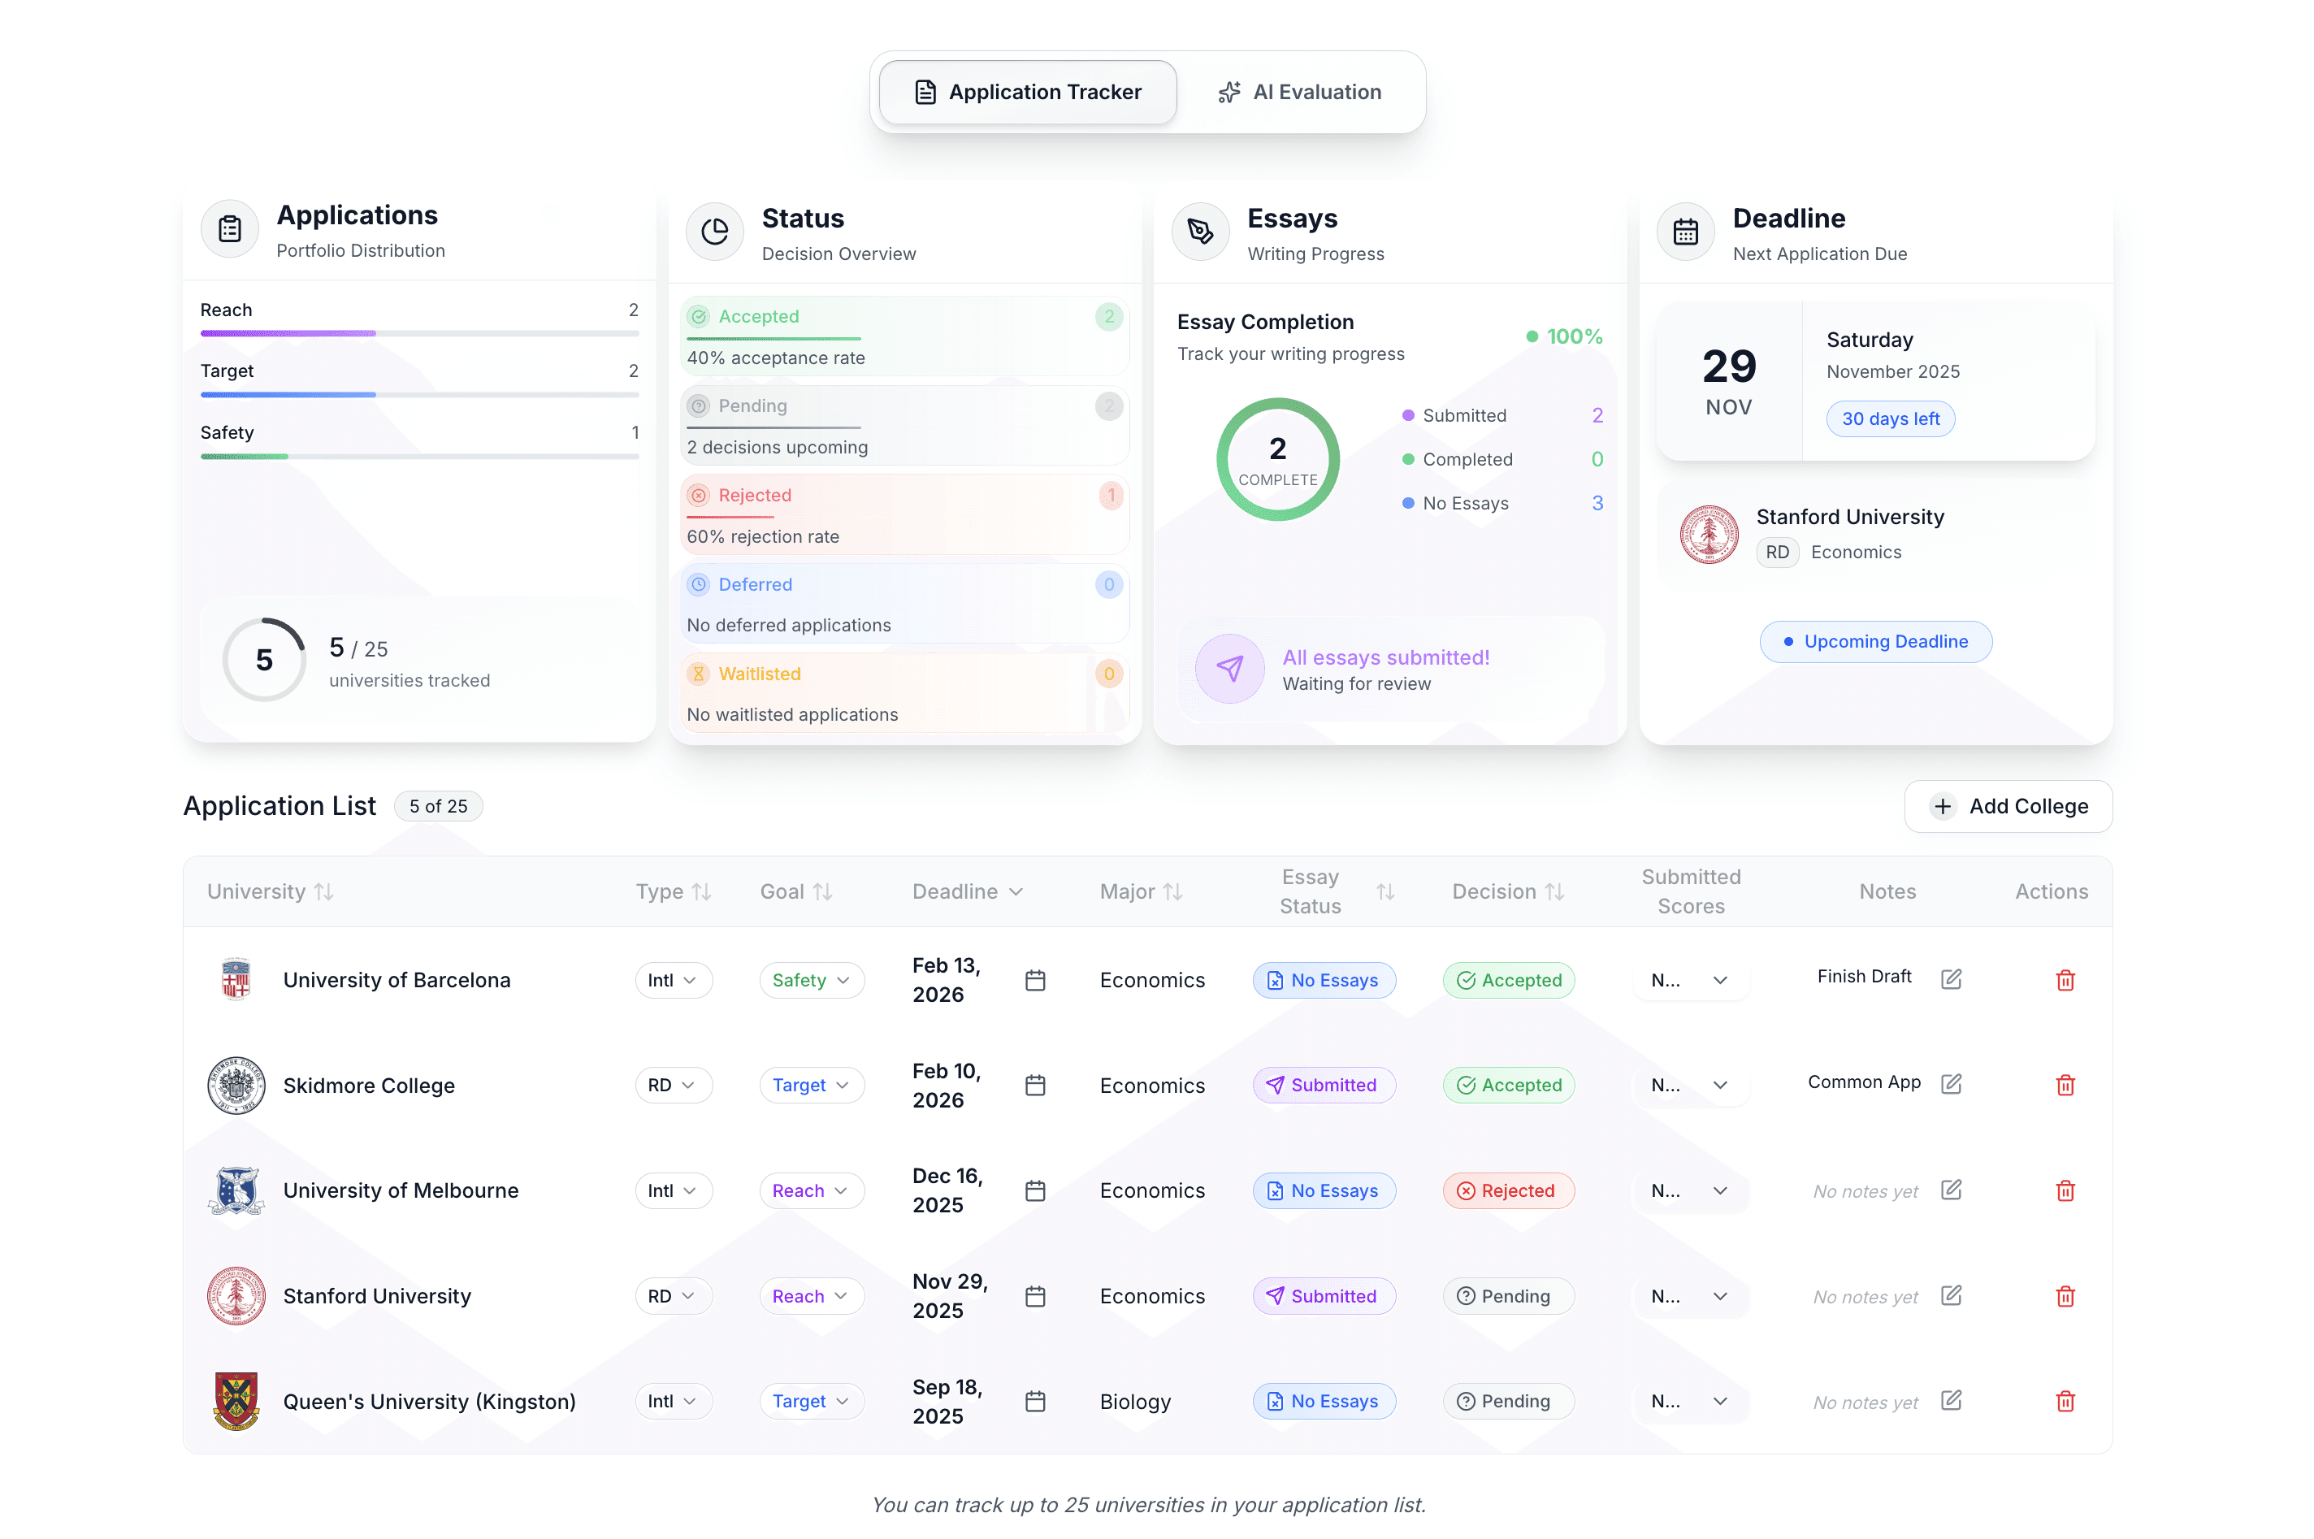Select the Application Tracker tab

1028,93
